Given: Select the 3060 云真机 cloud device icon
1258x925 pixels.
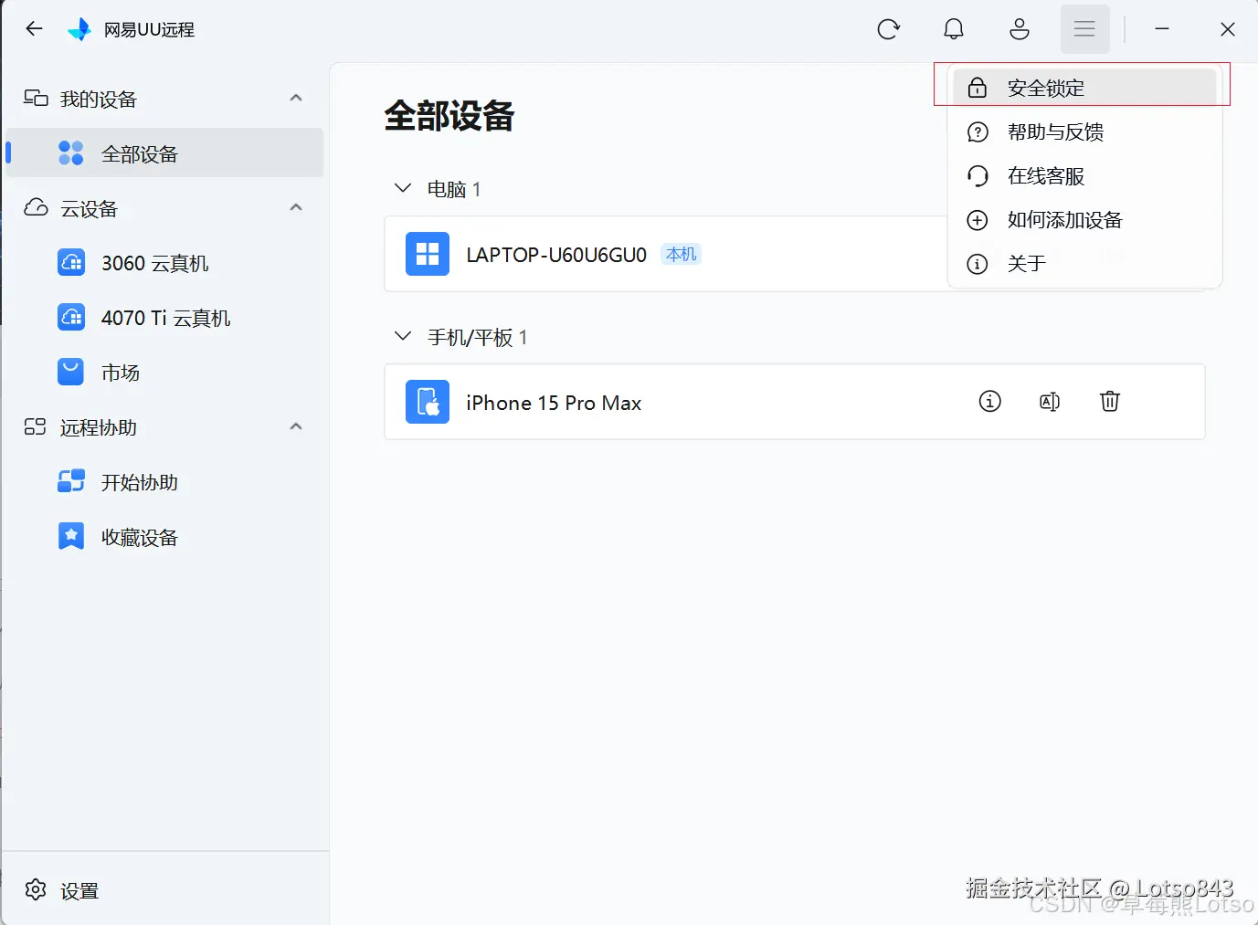Looking at the screenshot, I should [70, 263].
